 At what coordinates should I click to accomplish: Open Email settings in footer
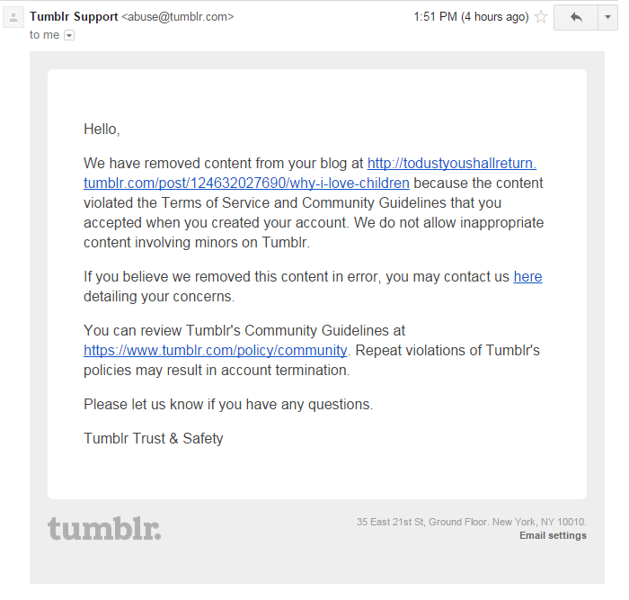553,535
